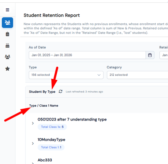This screenshot has height=164, width=168.
Task: Click the Total Class 1s: 5 badge
Action: (52, 127)
